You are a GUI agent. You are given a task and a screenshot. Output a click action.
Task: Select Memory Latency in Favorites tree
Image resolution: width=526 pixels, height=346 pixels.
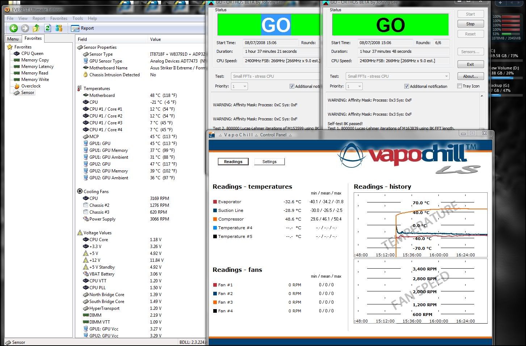pyautogui.click(x=37, y=67)
